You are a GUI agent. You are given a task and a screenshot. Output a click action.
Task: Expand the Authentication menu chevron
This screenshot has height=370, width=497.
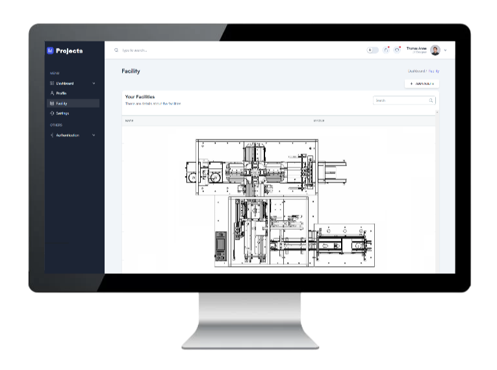point(94,135)
